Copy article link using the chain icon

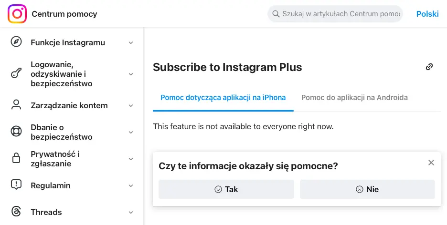point(429,67)
